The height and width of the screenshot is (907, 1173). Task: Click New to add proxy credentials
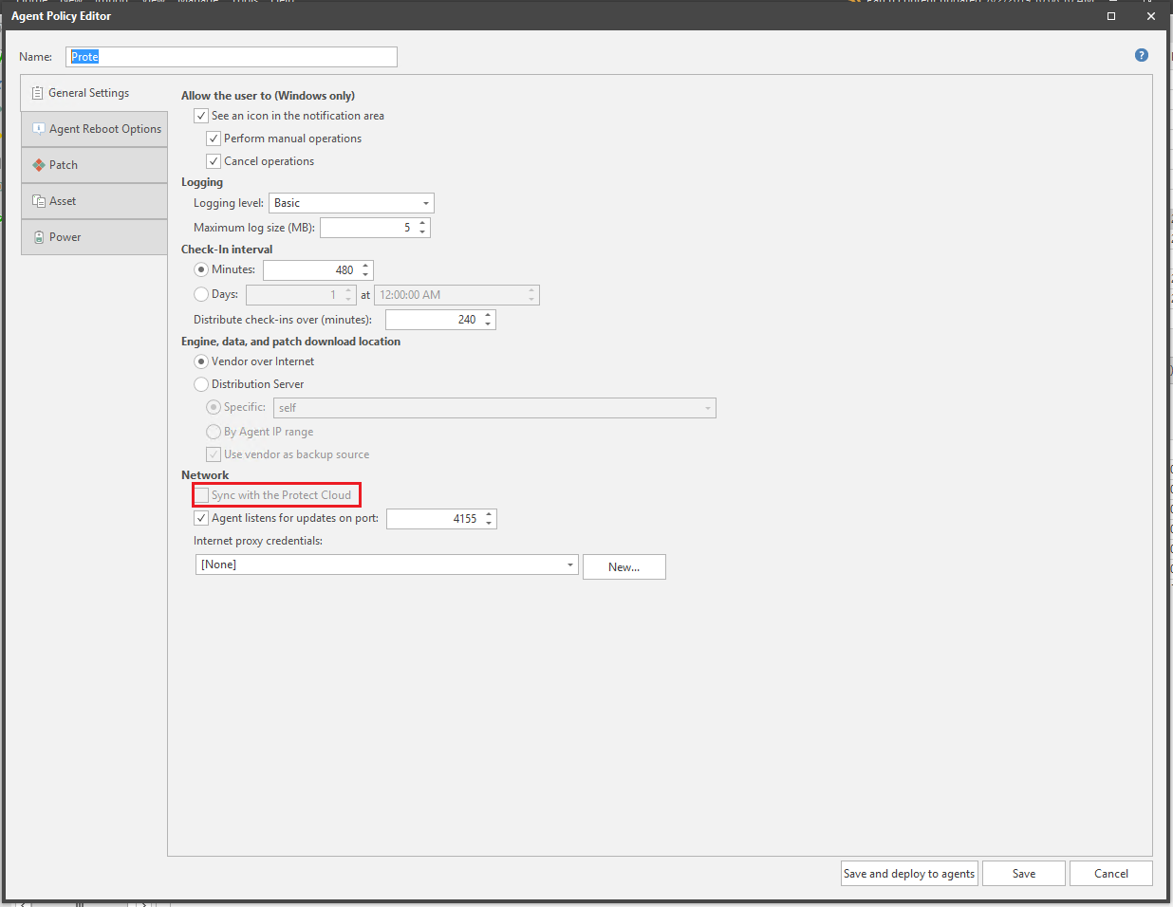point(624,565)
